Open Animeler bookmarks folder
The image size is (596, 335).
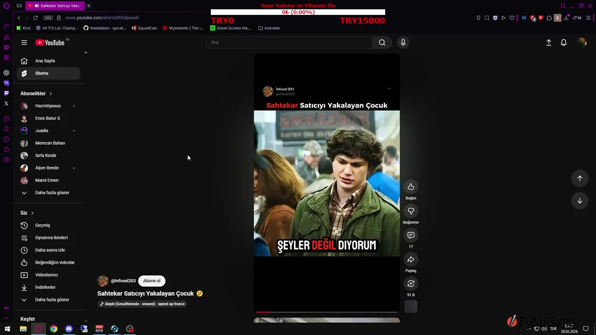coord(269,28)
